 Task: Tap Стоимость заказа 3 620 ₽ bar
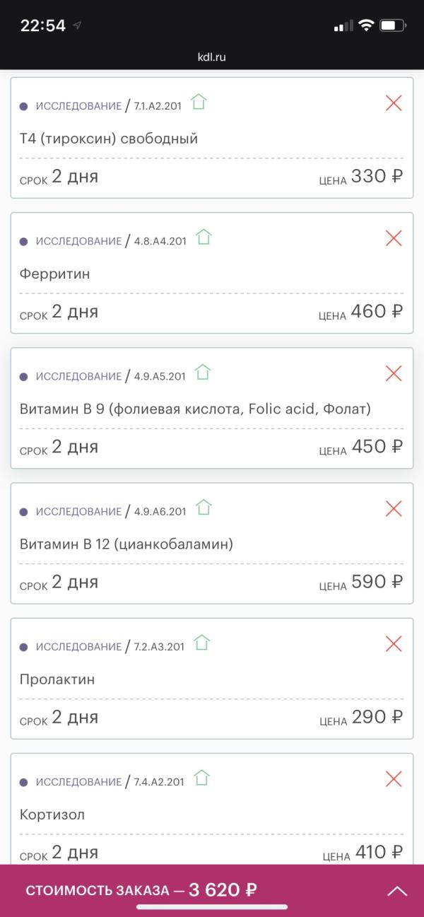141,890
